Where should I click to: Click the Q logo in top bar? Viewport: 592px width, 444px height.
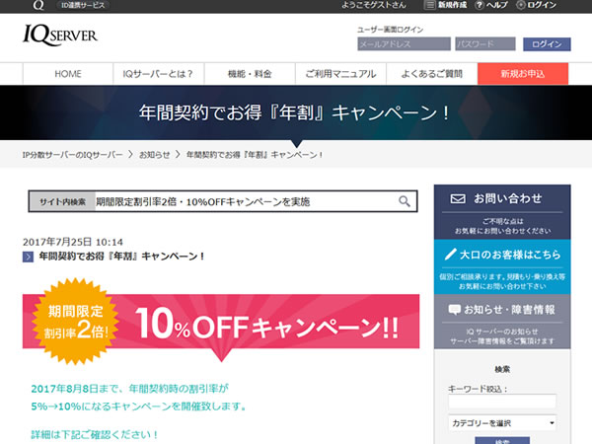pos(38,5)
